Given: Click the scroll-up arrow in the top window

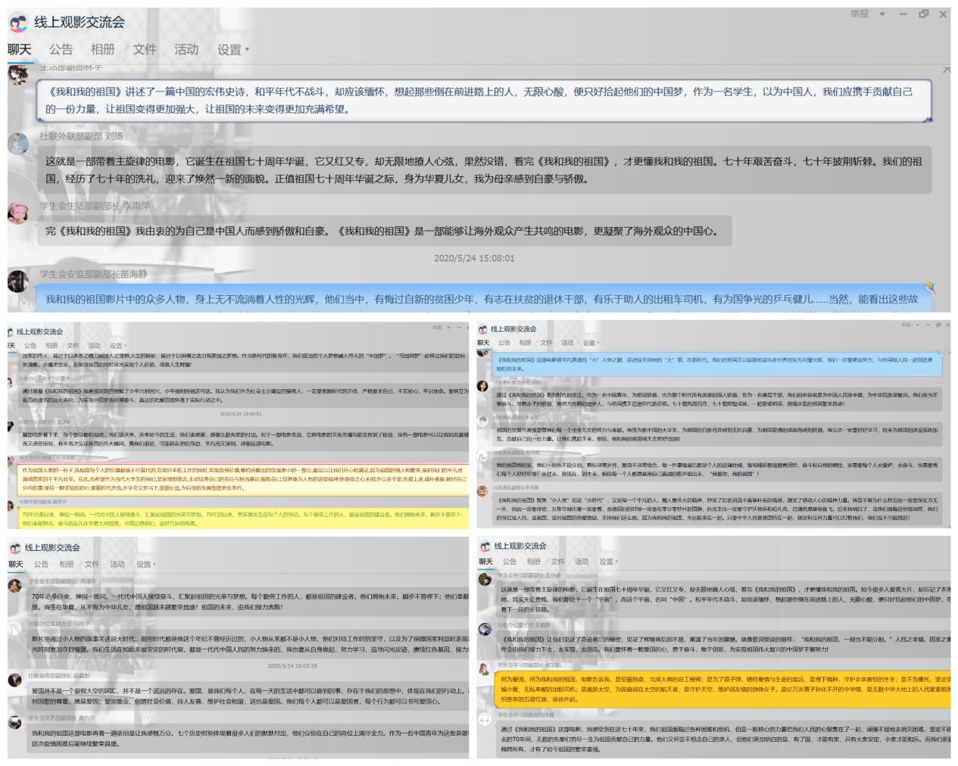Looking at the screenshot, I should click(x=946, y=70).
